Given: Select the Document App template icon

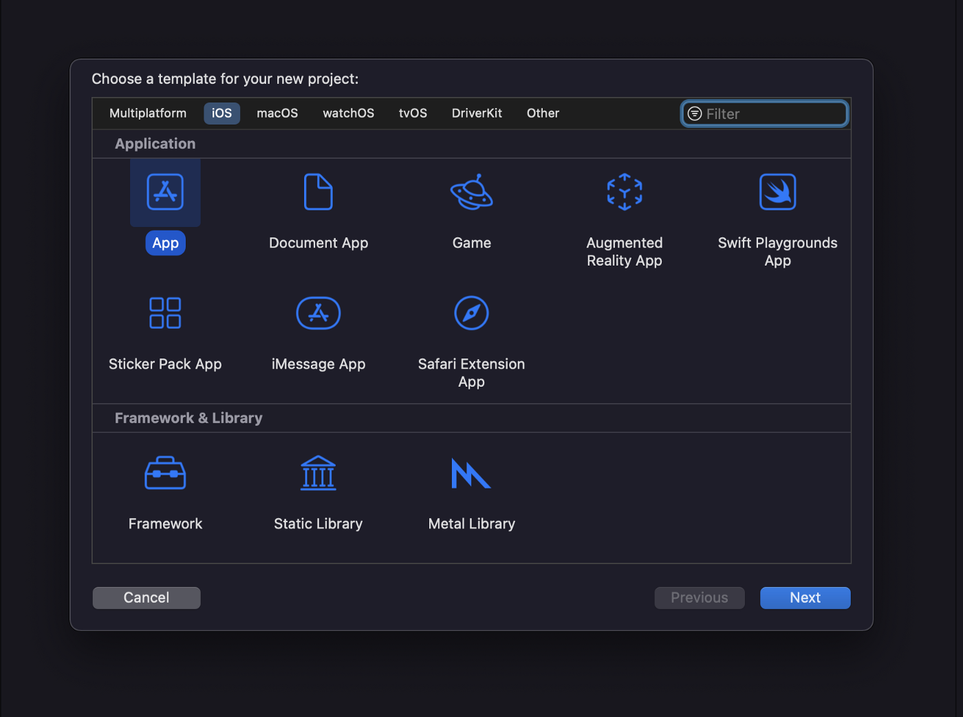Looking at the screenshot, I should click(x=318, y=192).
